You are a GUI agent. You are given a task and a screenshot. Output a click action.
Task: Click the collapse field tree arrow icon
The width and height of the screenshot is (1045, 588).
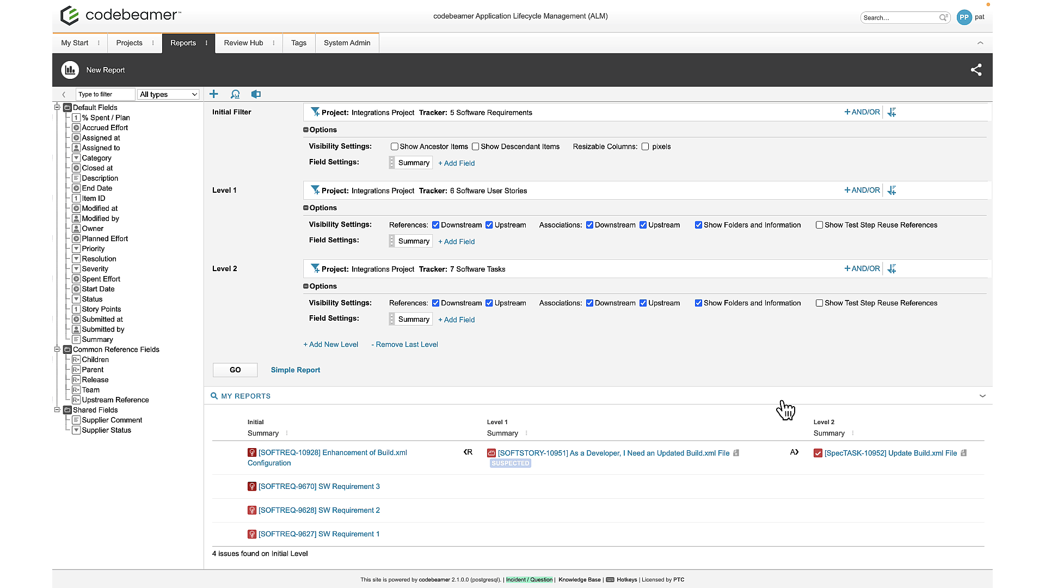(64, 94)
